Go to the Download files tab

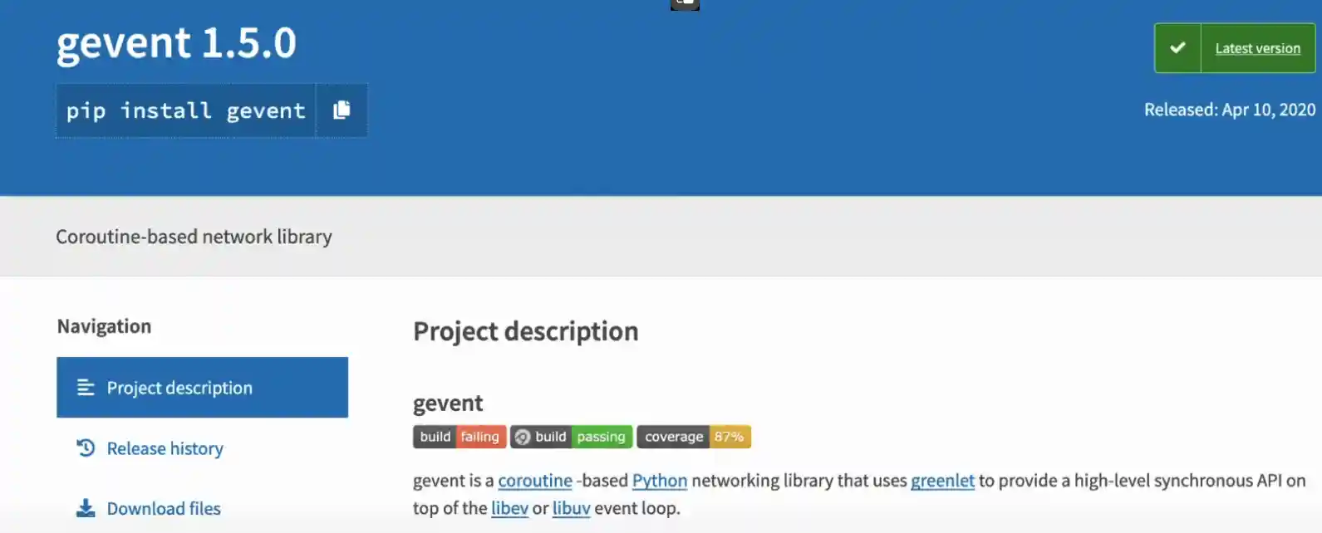[164, 508]
